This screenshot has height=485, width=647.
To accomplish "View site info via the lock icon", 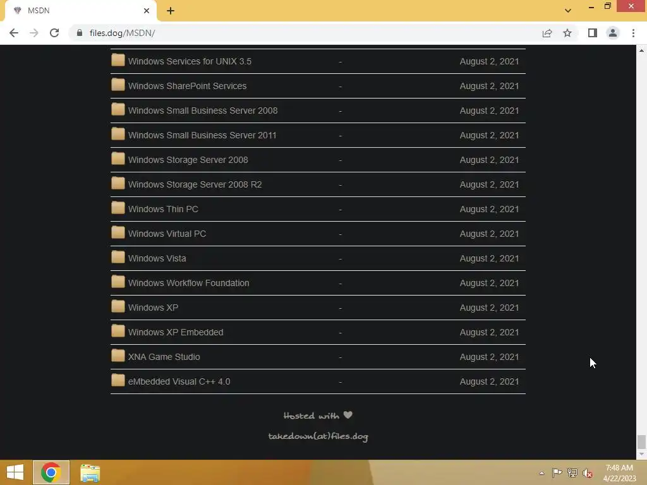I will point(80,33).
